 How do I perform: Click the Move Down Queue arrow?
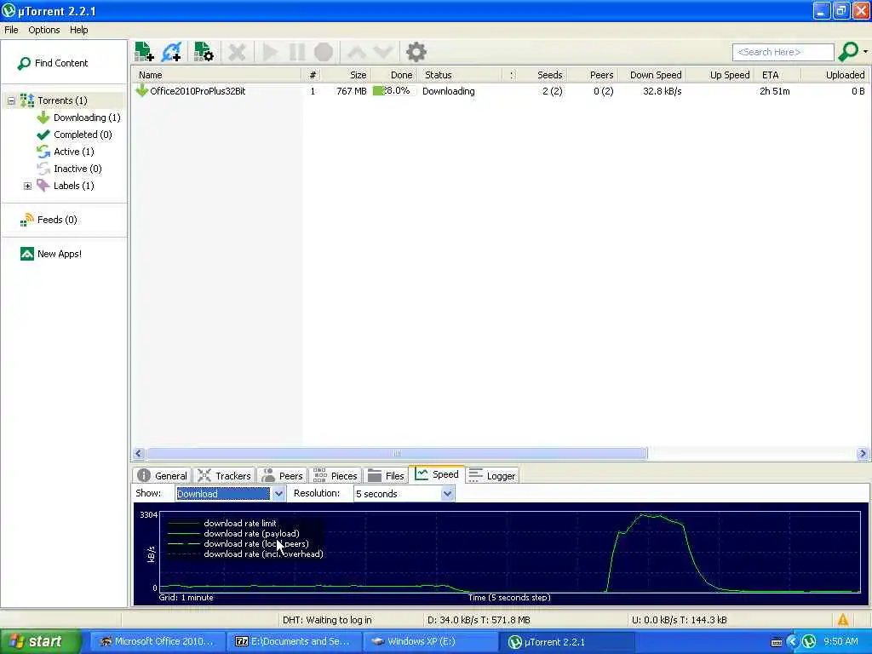click(383, 52)
